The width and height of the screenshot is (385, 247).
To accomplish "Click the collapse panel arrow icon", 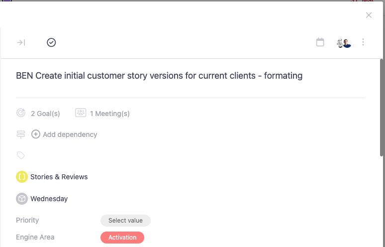I will 21,43.
